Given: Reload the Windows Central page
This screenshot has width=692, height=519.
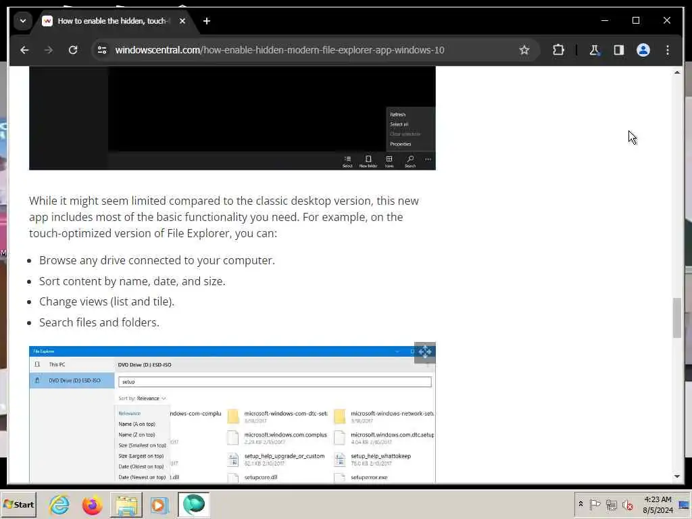Looking at the screenshot, I should point(73,50).
